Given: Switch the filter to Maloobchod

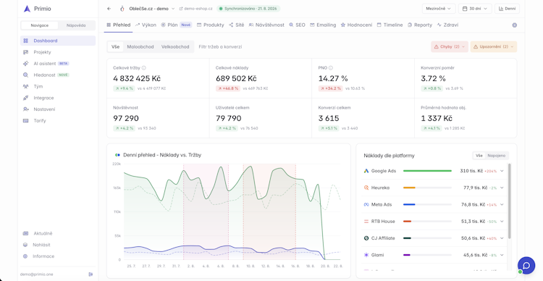Looking at the screenshot, I should 140,47.
